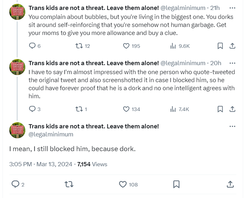246x198 pixels.
Task: Open more options on the main tweet
Action: 233,126
